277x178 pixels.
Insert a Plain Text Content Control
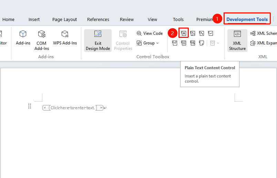pos(184,33)
